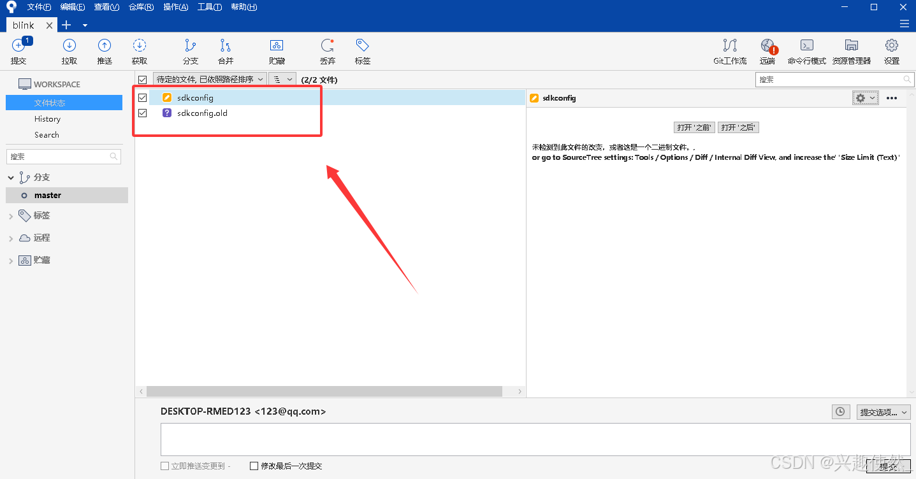This screenshot has width=916, height=479.
Task: Click the Pull (拉取) toolbar icon
Action: click(69, 45)
